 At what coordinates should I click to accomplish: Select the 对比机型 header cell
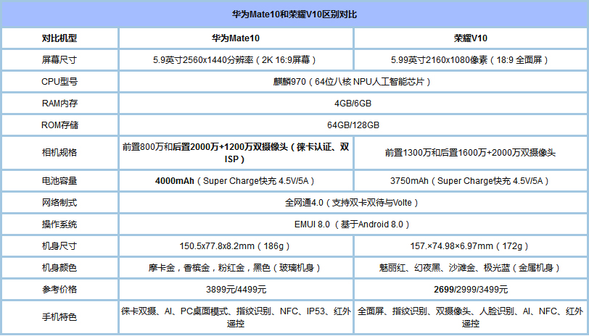pos(59,38)
